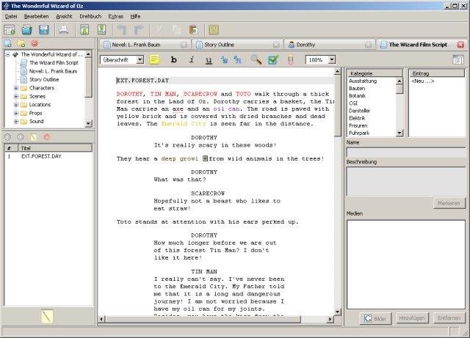Viewport: 470px width, 338px height.
Task: Open the Überschrift paragraph style dropdown
Action: pyautogui.click(x=140, y=60)
